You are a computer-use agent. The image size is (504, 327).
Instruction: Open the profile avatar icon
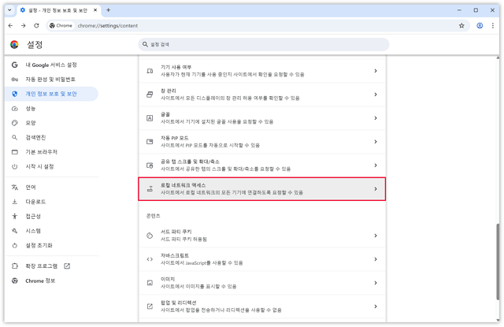click(480, 26)
